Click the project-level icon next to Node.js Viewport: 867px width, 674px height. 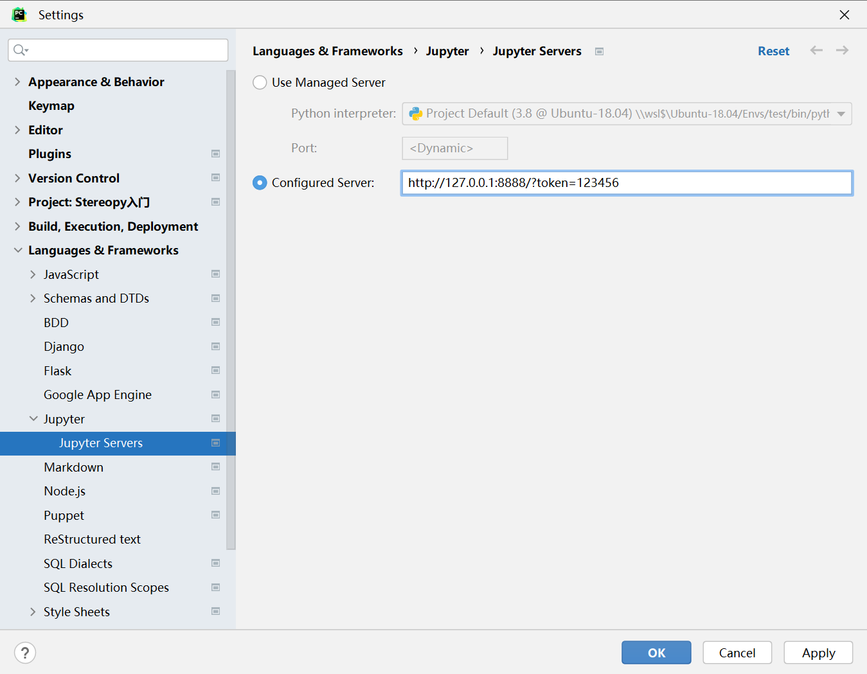[216, 491]
